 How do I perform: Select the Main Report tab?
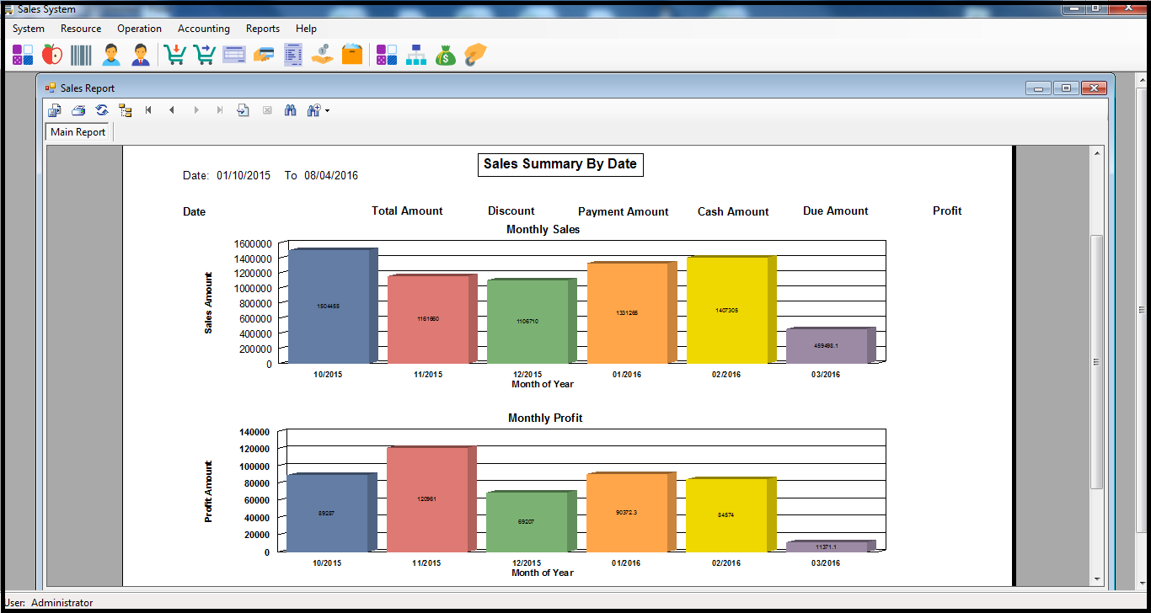pyautogui.click(x=78, y=132)
